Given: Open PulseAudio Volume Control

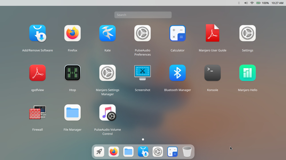Looking at the screenshot, I should 108,112.
